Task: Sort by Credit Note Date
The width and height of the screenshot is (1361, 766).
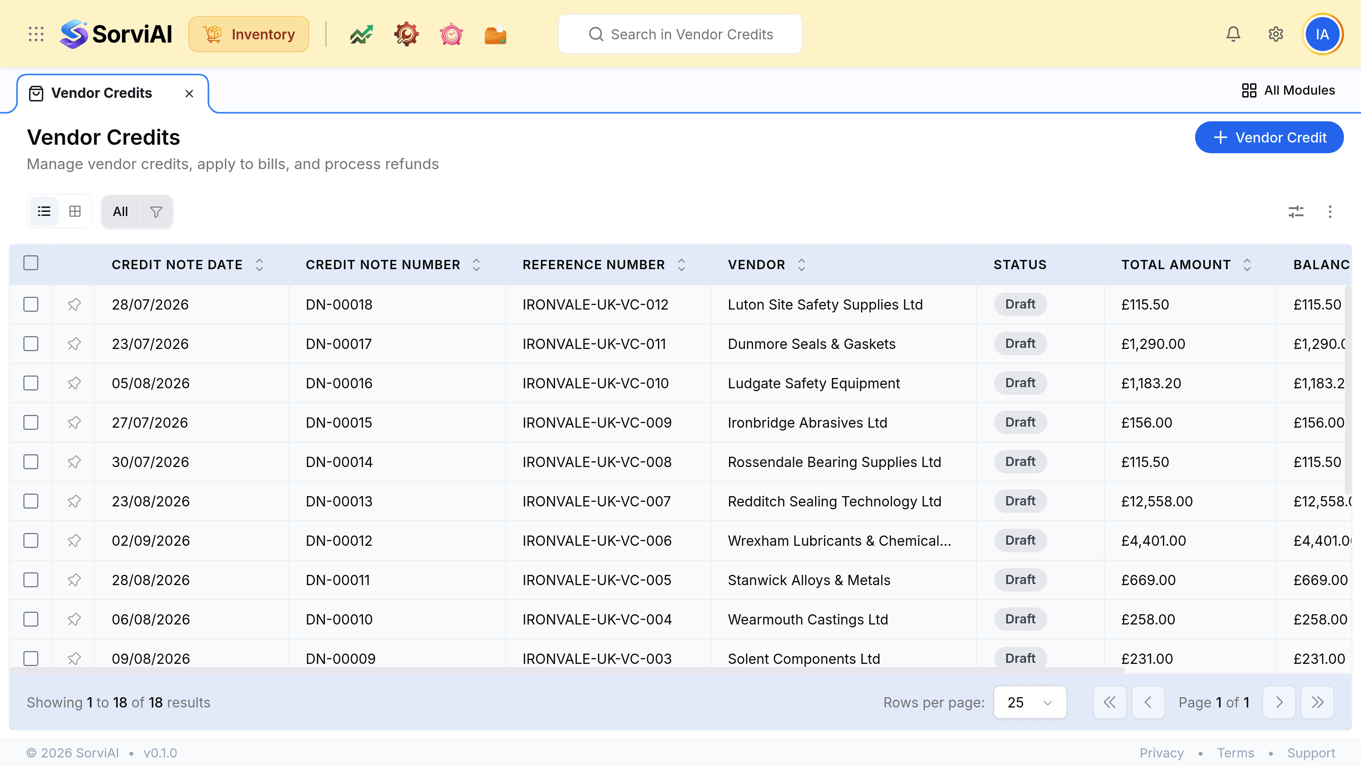Action: [259, 265]
